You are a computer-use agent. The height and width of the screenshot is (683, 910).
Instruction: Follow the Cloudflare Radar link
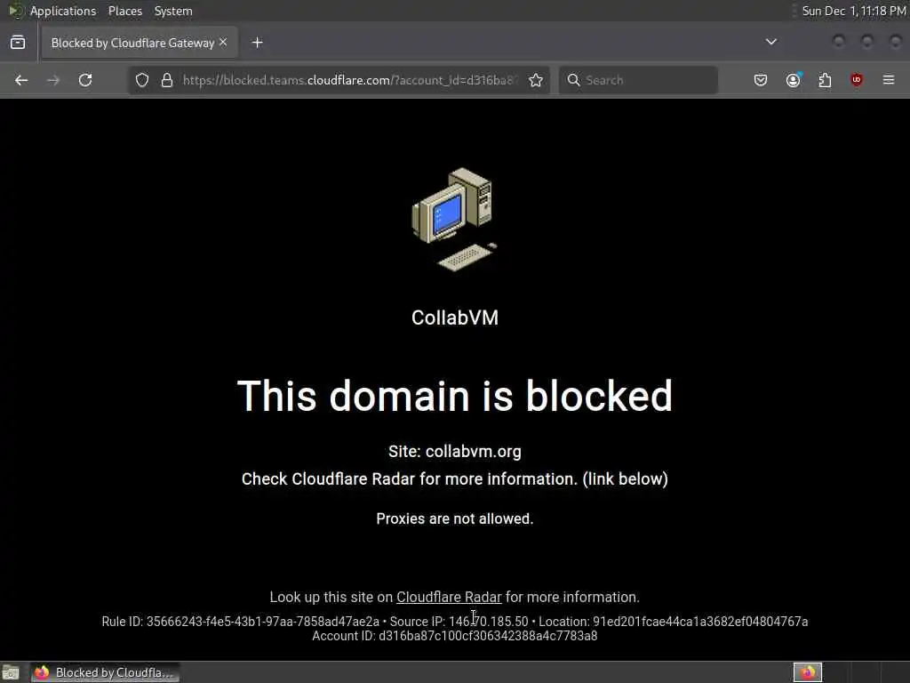[x=449, y=597]
